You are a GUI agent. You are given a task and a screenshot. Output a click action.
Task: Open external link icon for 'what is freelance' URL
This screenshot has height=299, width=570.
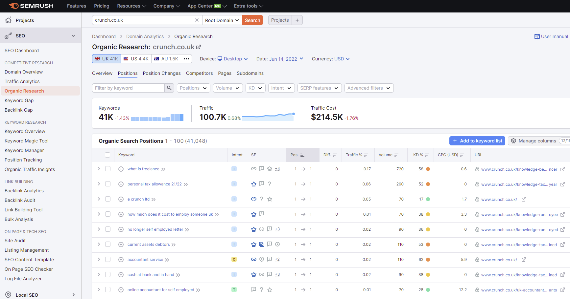click(x=563, y=169)
